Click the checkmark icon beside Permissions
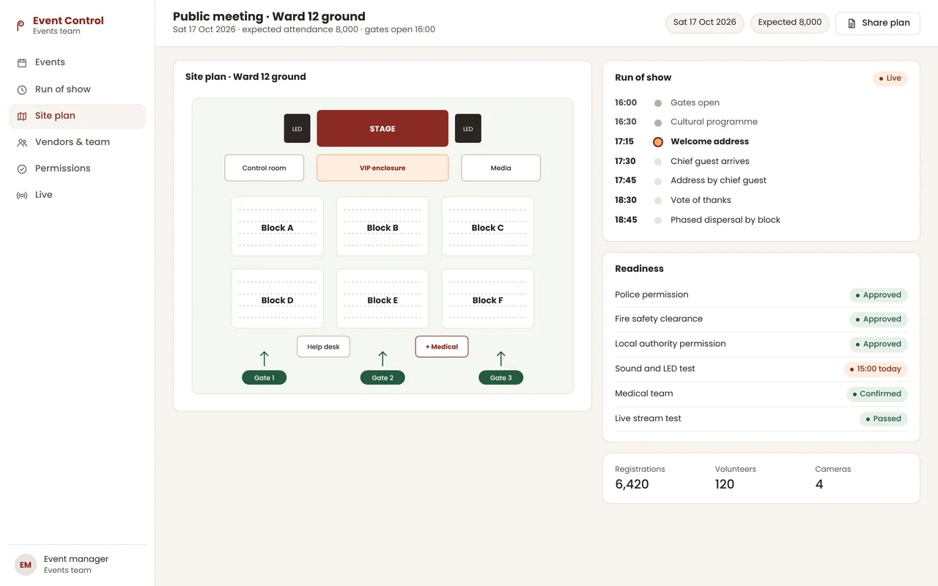The height and width of the screenshot is (586, 938). (x=22, y=168)
